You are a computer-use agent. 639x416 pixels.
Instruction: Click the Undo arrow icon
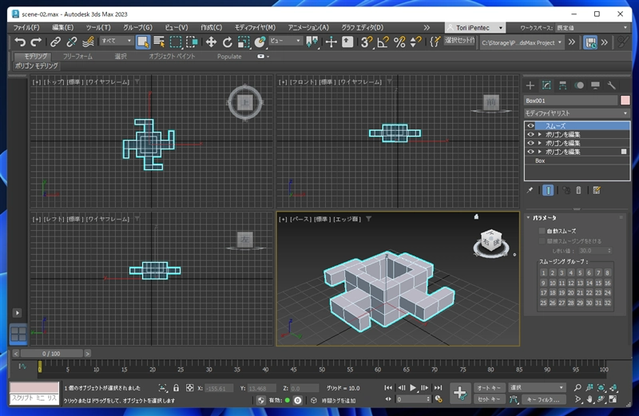tap(19, 42)
